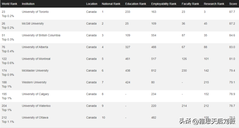This screenshot has width=239, height=128.
Task: Sort by the World Rank column header
Action: click(9, 4)
